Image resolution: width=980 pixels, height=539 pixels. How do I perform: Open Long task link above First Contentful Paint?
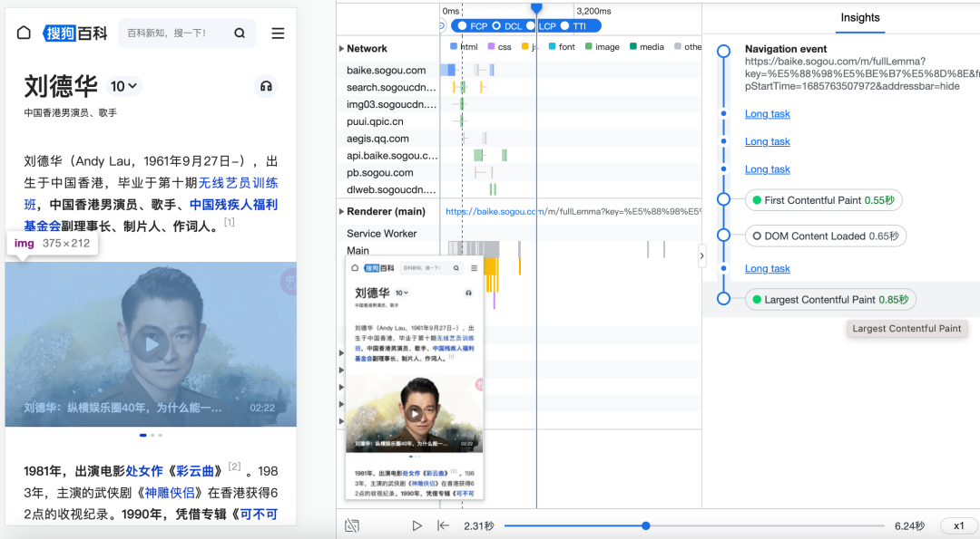point(768,169)
